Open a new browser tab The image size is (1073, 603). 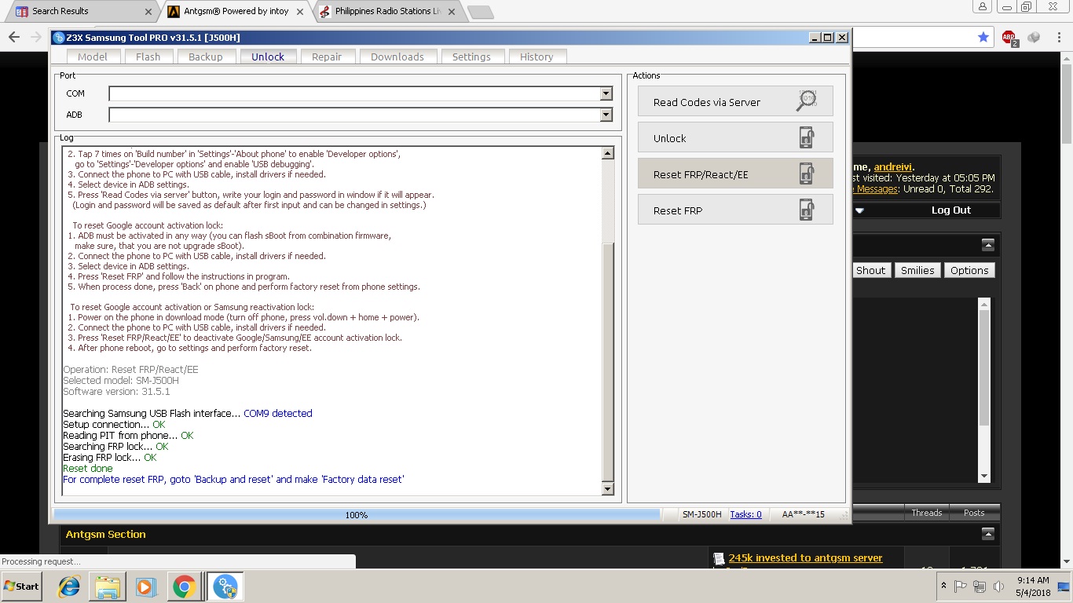click(x=480, y=12)
